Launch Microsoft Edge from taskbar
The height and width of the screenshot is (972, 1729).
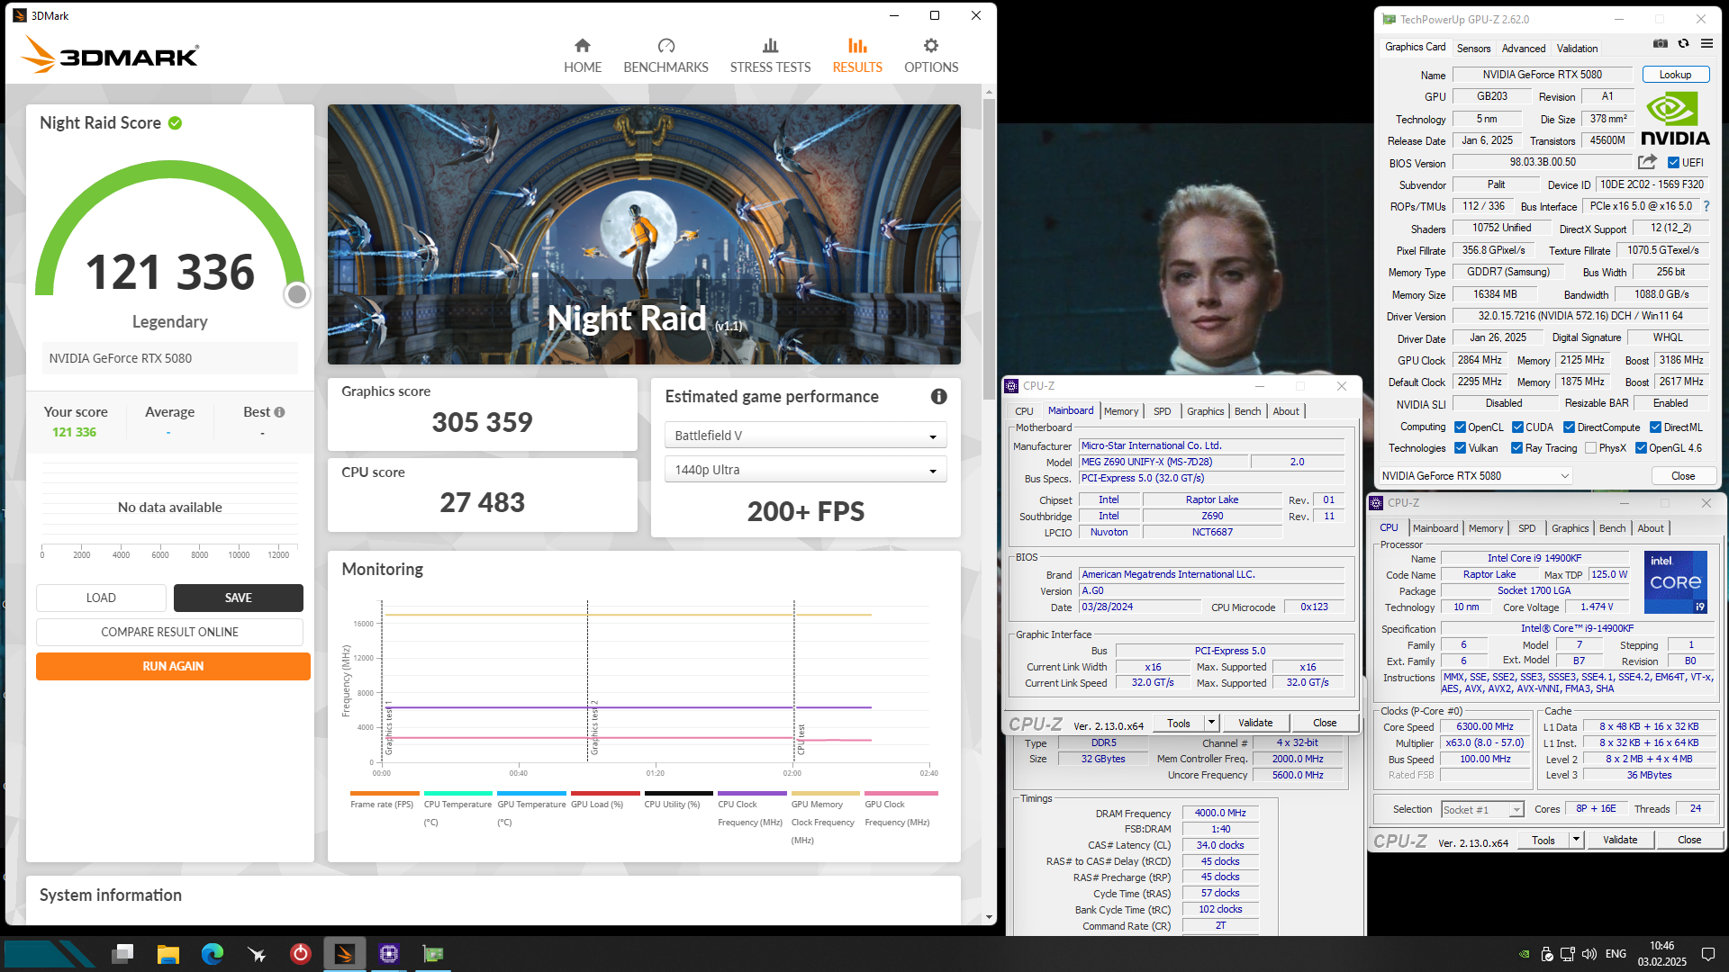pyautogui.click(x=213, y=953)
